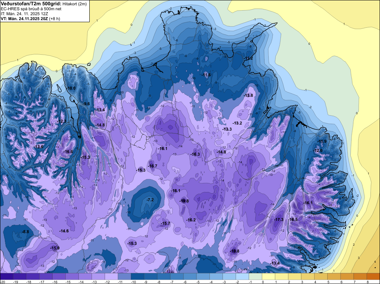
Task: Click the dark orange swatch right of 8
Action: [x=373, y=276]
